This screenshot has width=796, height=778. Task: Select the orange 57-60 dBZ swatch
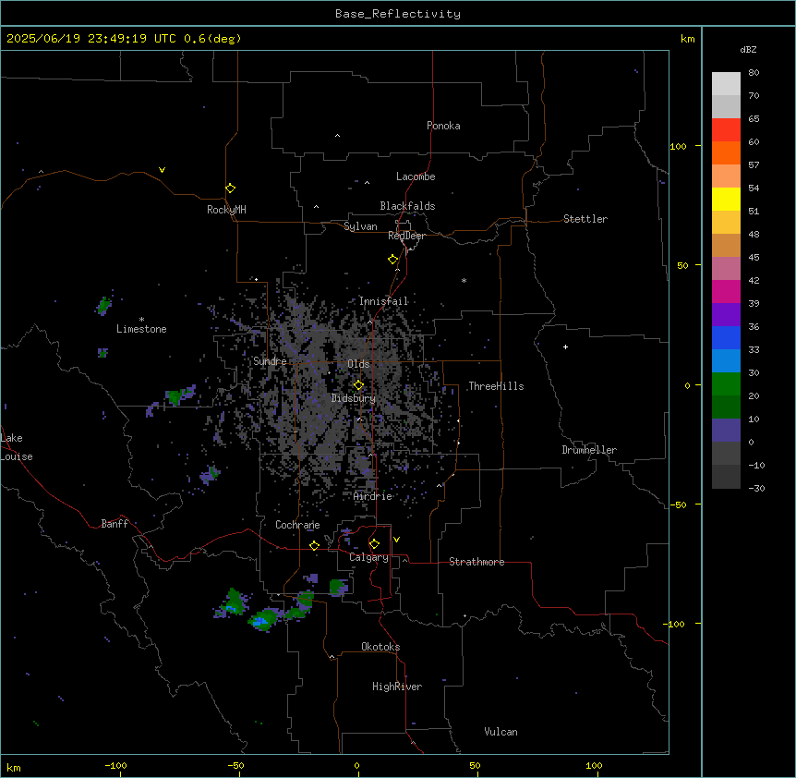pyautogui.click(x=726, y=152)
